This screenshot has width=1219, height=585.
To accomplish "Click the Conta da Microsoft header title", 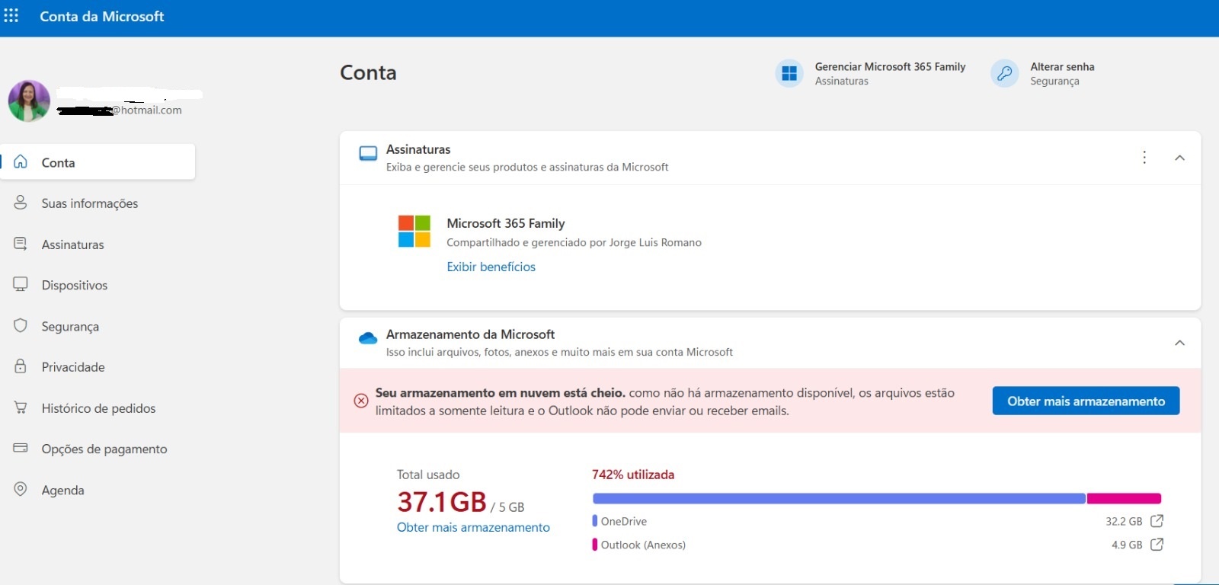I will tap(102, 16).
